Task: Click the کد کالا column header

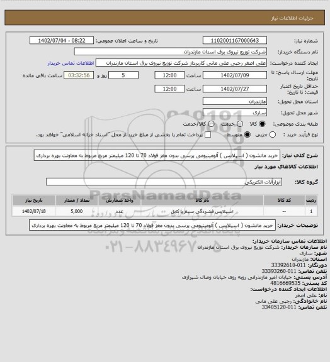Action: pyautogui.click(x=284, y=200)
